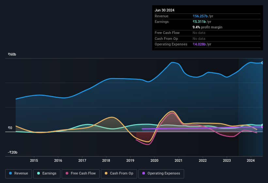Click the Operating Expenses row label in tooltip
The width and height of the screenshot is (268, 183).
[x=171, y=44]
